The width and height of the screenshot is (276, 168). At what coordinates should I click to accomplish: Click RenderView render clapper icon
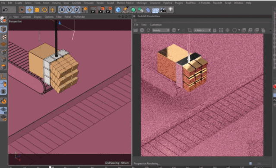pyautogui.click(x=136, y=30)
